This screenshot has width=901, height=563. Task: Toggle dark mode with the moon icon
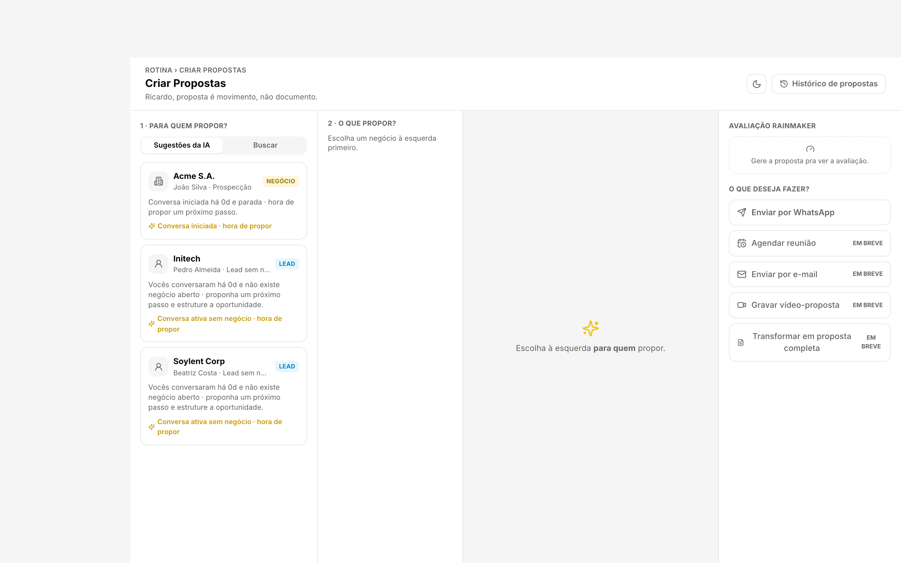pos(756,84)
